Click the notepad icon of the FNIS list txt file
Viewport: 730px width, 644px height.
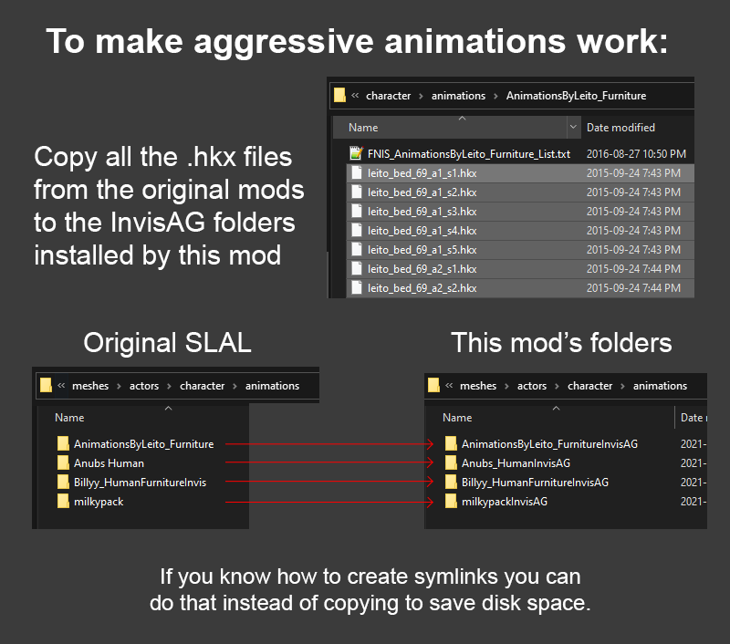pos(356,153)
